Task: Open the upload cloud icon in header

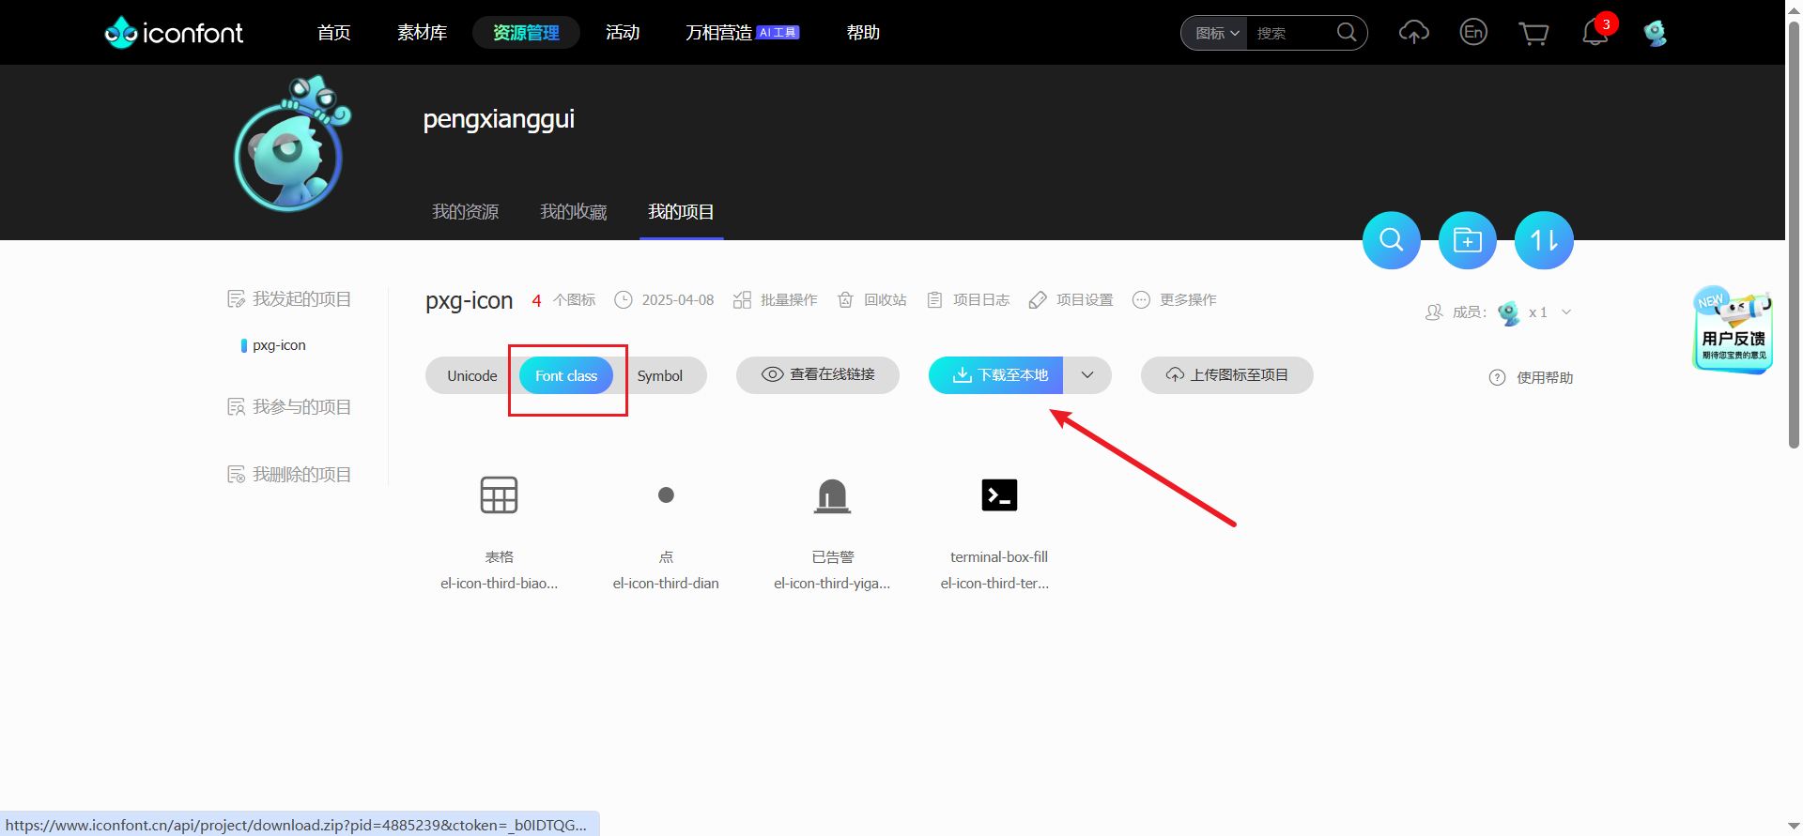Action: pyautogui.click(x=1413, y=33)
